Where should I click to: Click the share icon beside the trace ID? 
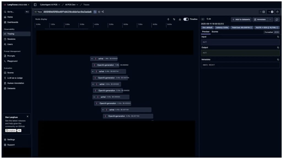[103, 12]
